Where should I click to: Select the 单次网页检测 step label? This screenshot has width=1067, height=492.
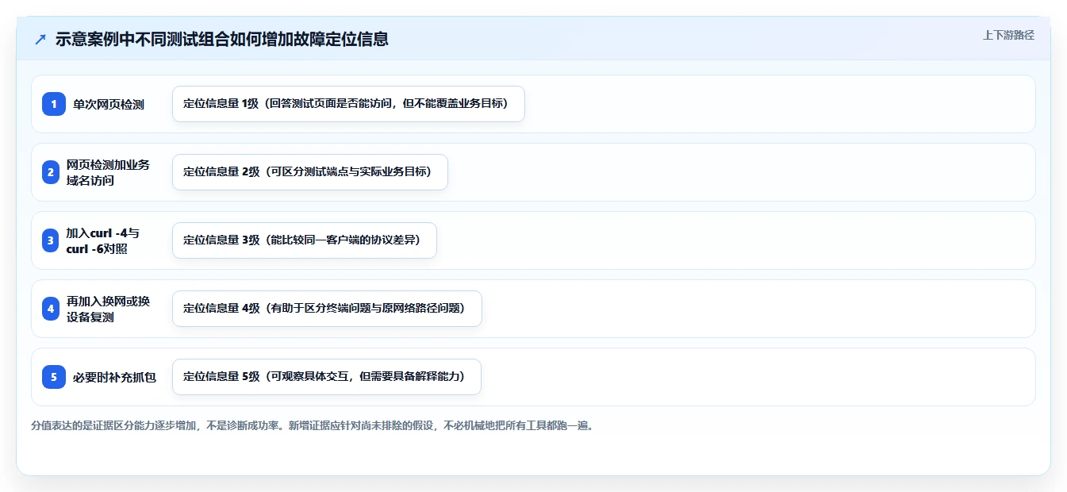click(109, 105)
